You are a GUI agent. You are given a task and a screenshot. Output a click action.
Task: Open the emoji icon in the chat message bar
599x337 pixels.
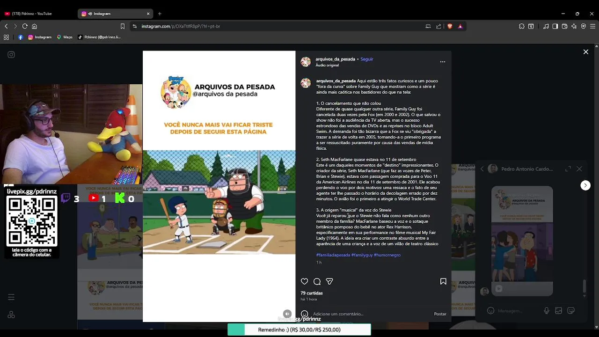[490, 310]
